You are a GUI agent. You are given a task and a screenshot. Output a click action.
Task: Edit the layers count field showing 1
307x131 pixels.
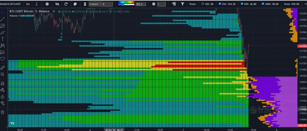point(161,4)
